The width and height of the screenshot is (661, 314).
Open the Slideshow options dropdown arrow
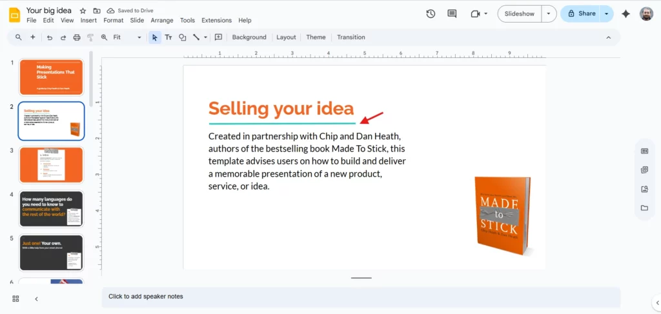[x=549, y=14]
